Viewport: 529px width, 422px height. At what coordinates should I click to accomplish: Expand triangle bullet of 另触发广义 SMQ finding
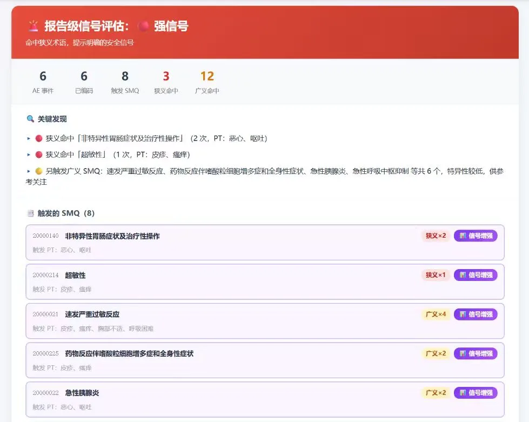pyautogui.click(x=29, y=171)
